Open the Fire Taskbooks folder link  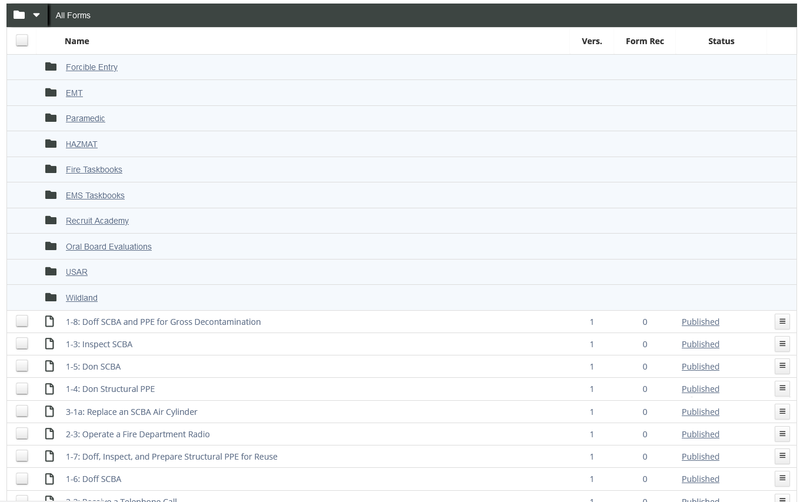click(94, 169)
